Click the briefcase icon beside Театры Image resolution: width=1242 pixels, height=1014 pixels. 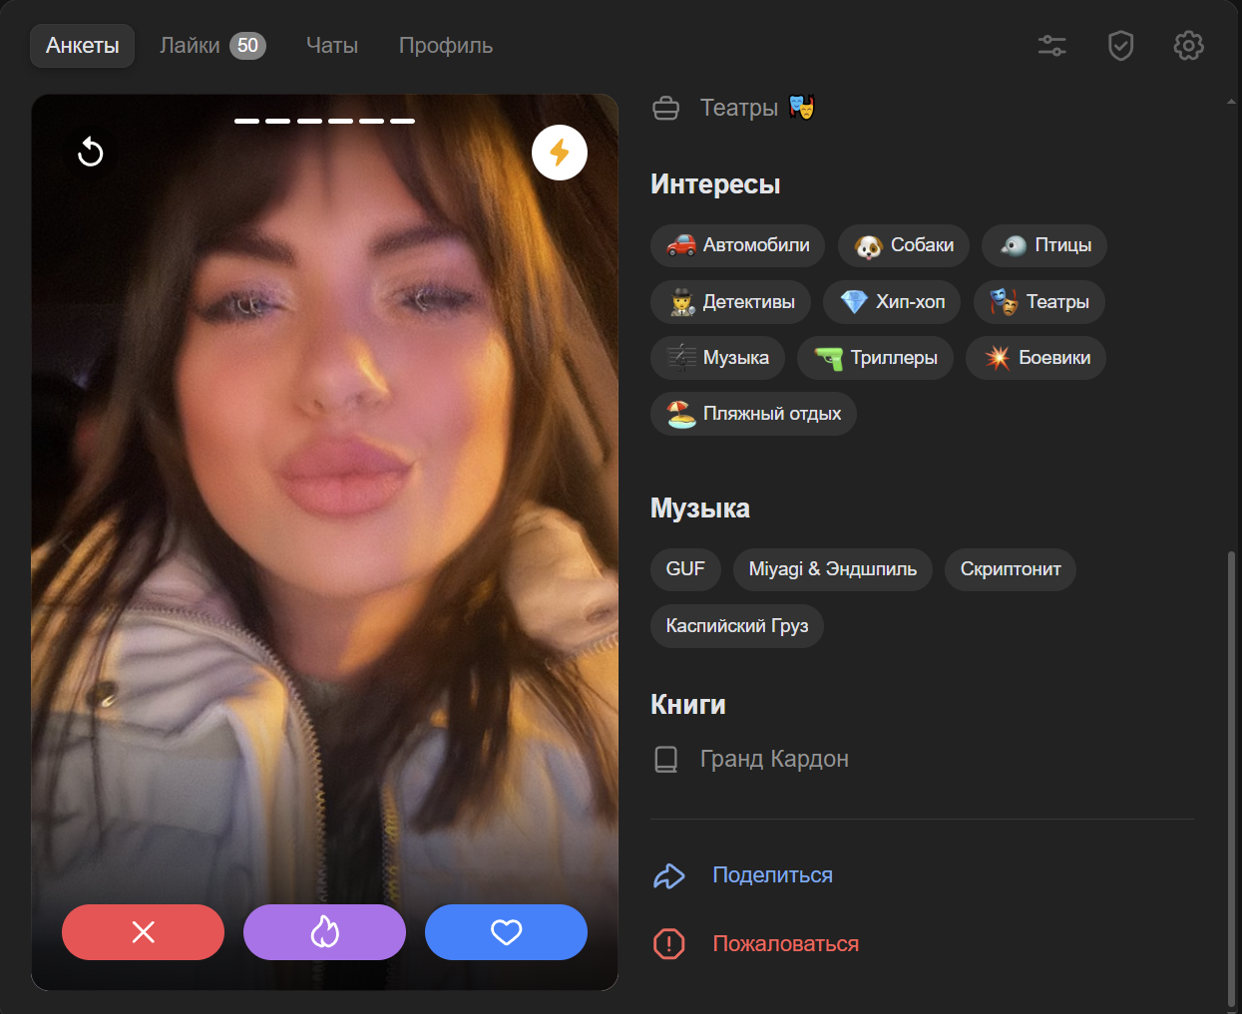coord(666,108)
